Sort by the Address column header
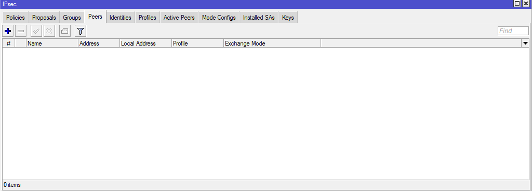 pos(99,43)
